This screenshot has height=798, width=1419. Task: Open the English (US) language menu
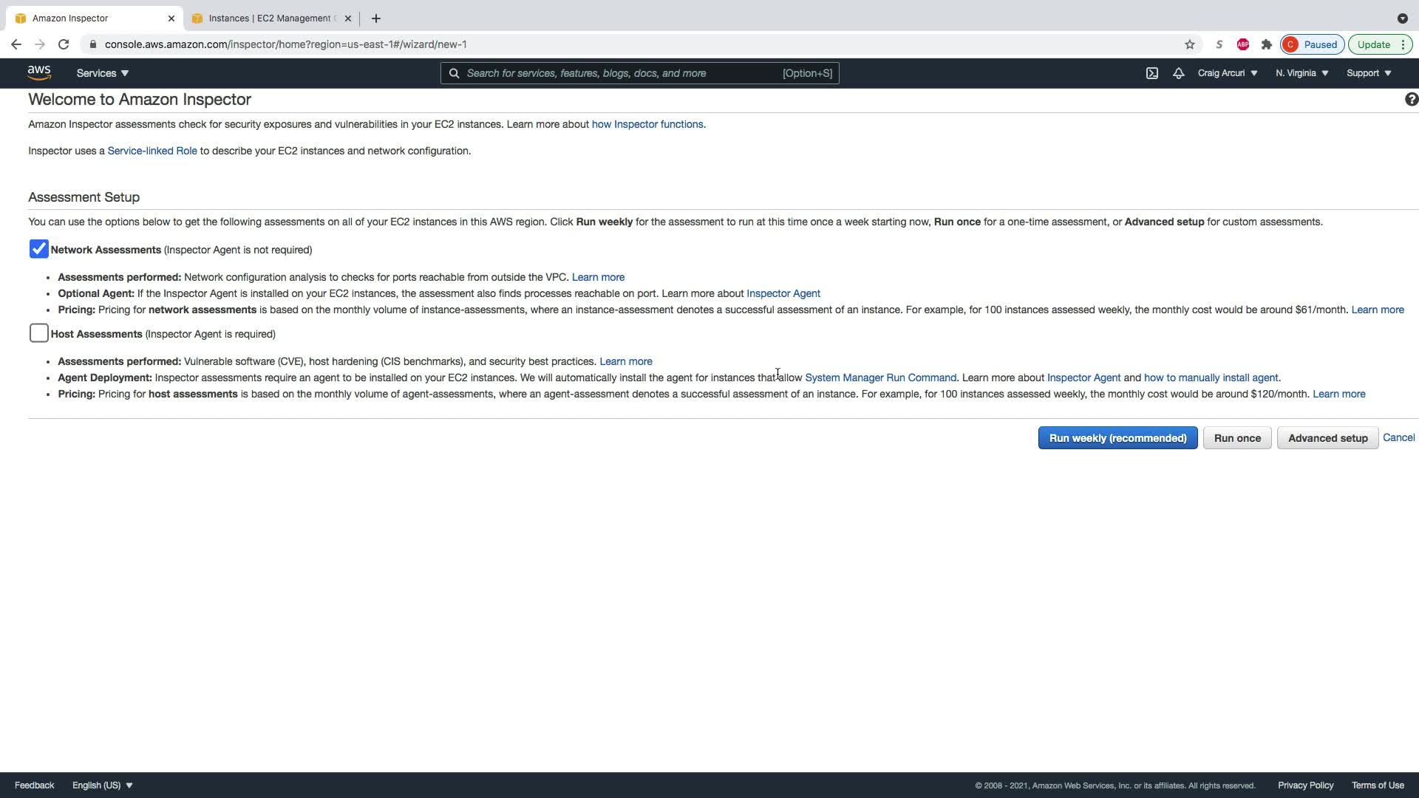click(102, 785)
